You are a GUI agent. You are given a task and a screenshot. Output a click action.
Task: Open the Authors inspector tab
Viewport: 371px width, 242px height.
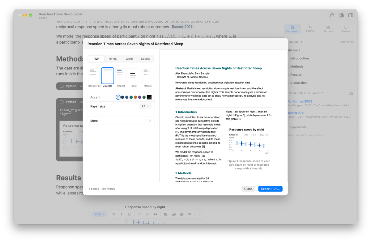(328, 29)
